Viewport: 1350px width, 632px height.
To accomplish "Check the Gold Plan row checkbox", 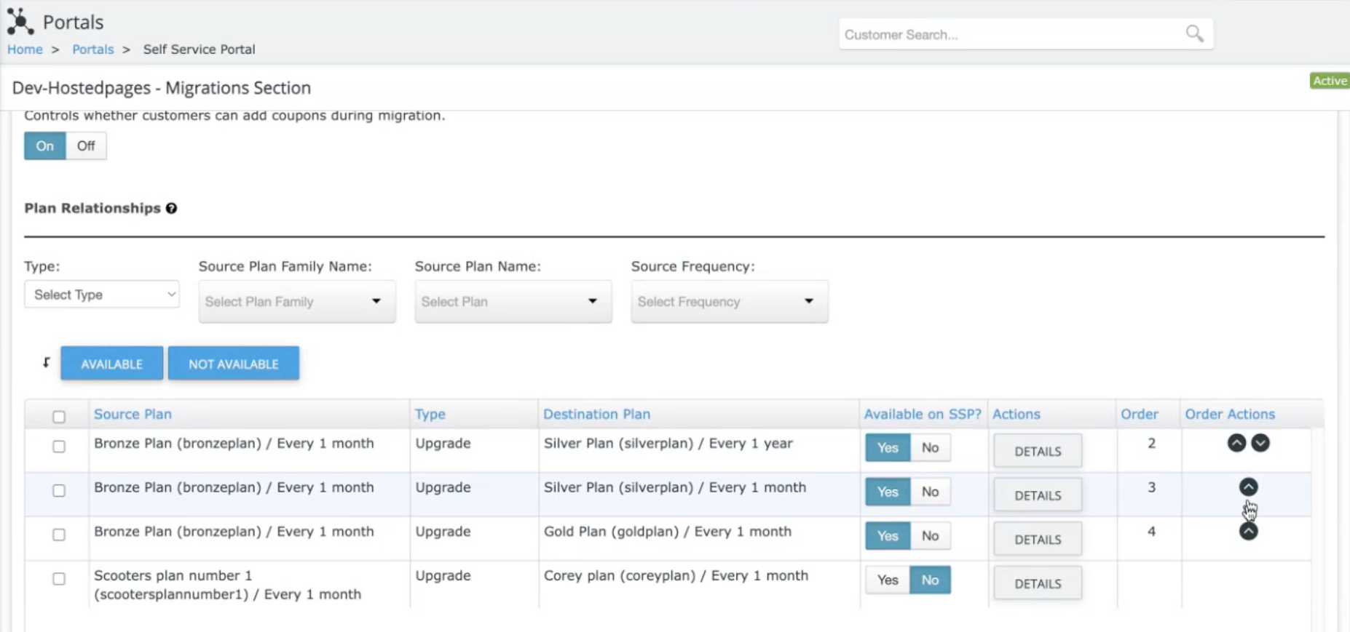I will coord(59,535).
